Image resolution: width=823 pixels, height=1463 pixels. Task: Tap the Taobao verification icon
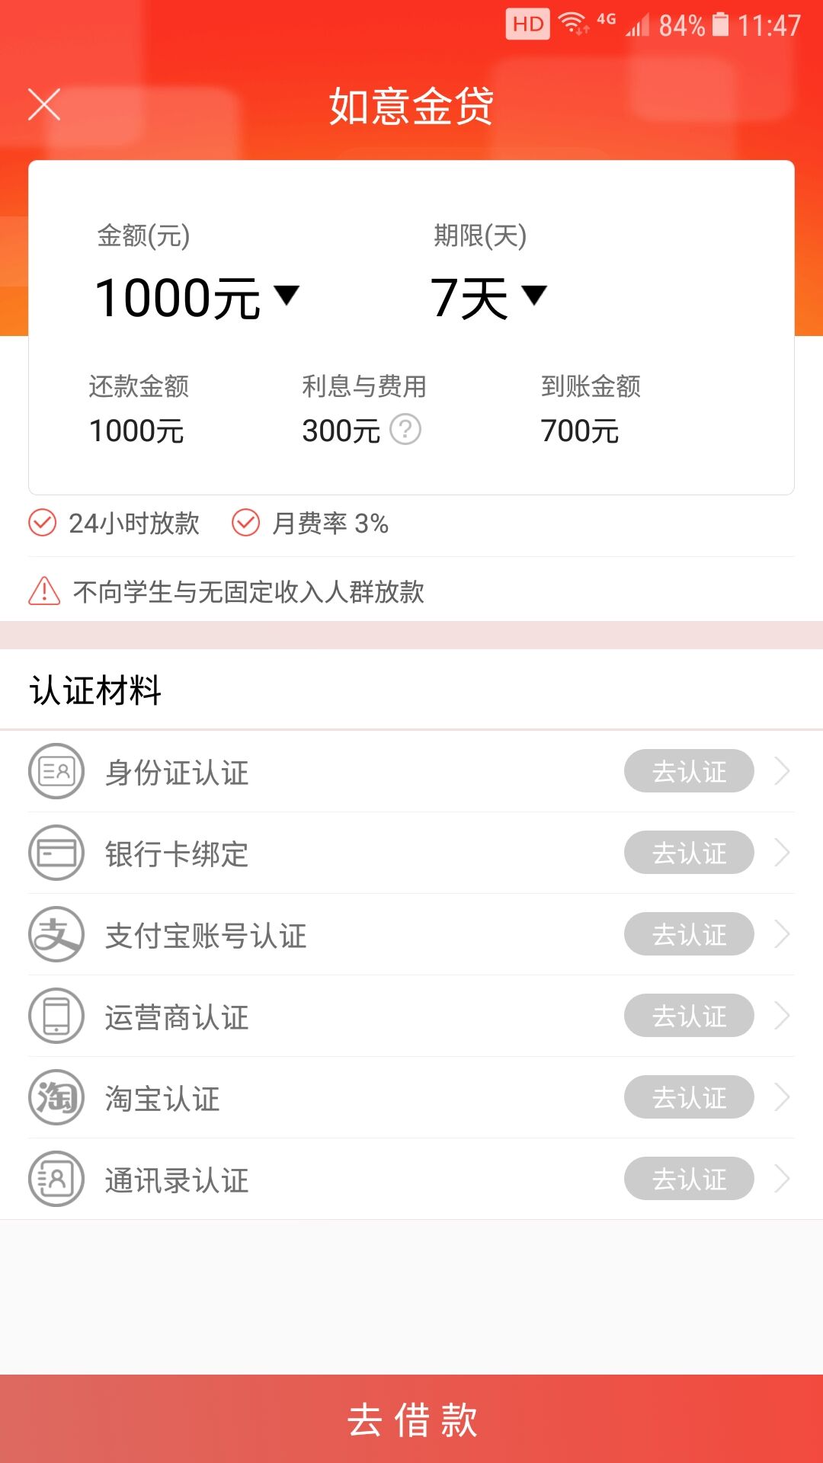click(56, 1097)
